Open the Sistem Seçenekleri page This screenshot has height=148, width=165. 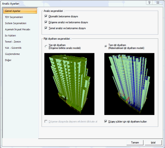[x=16, y=23]
